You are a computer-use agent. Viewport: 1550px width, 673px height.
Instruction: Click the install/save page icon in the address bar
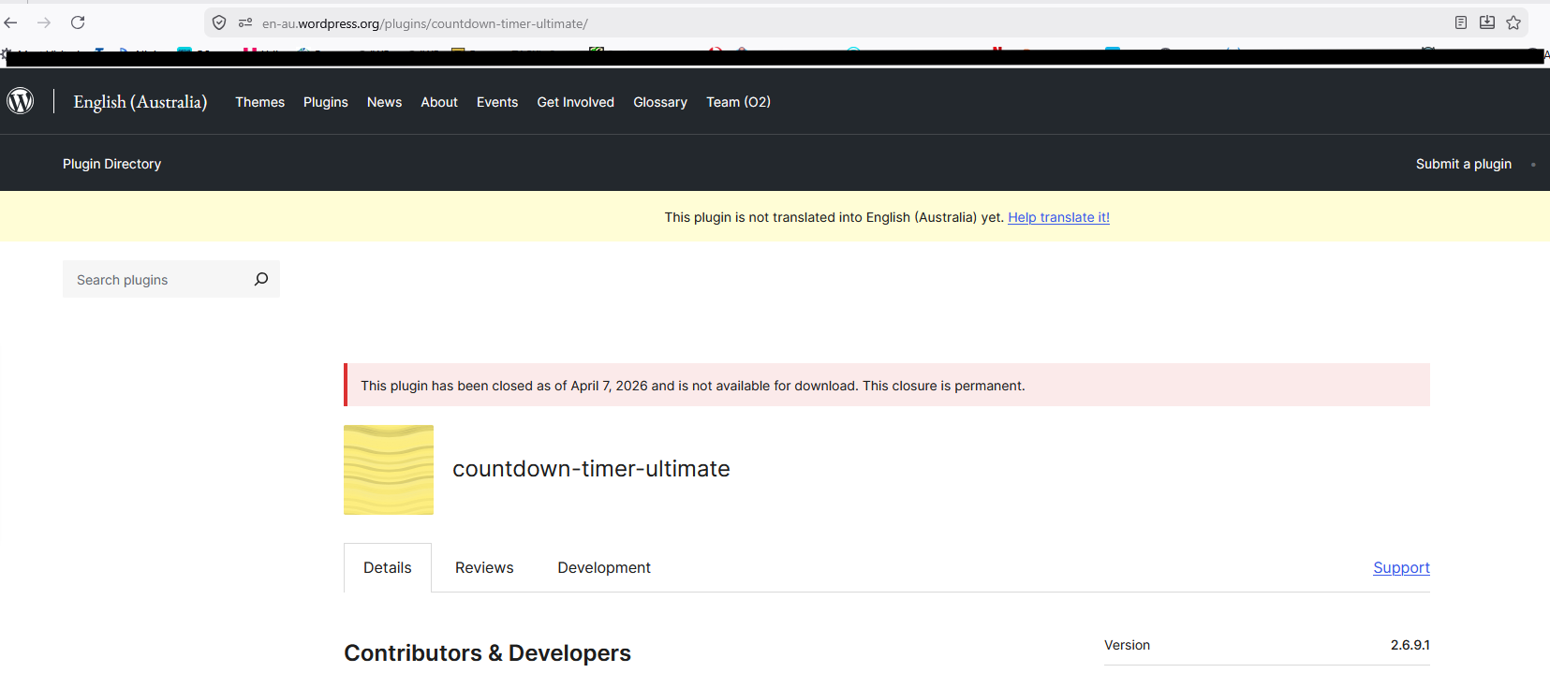coord(1486,22)
